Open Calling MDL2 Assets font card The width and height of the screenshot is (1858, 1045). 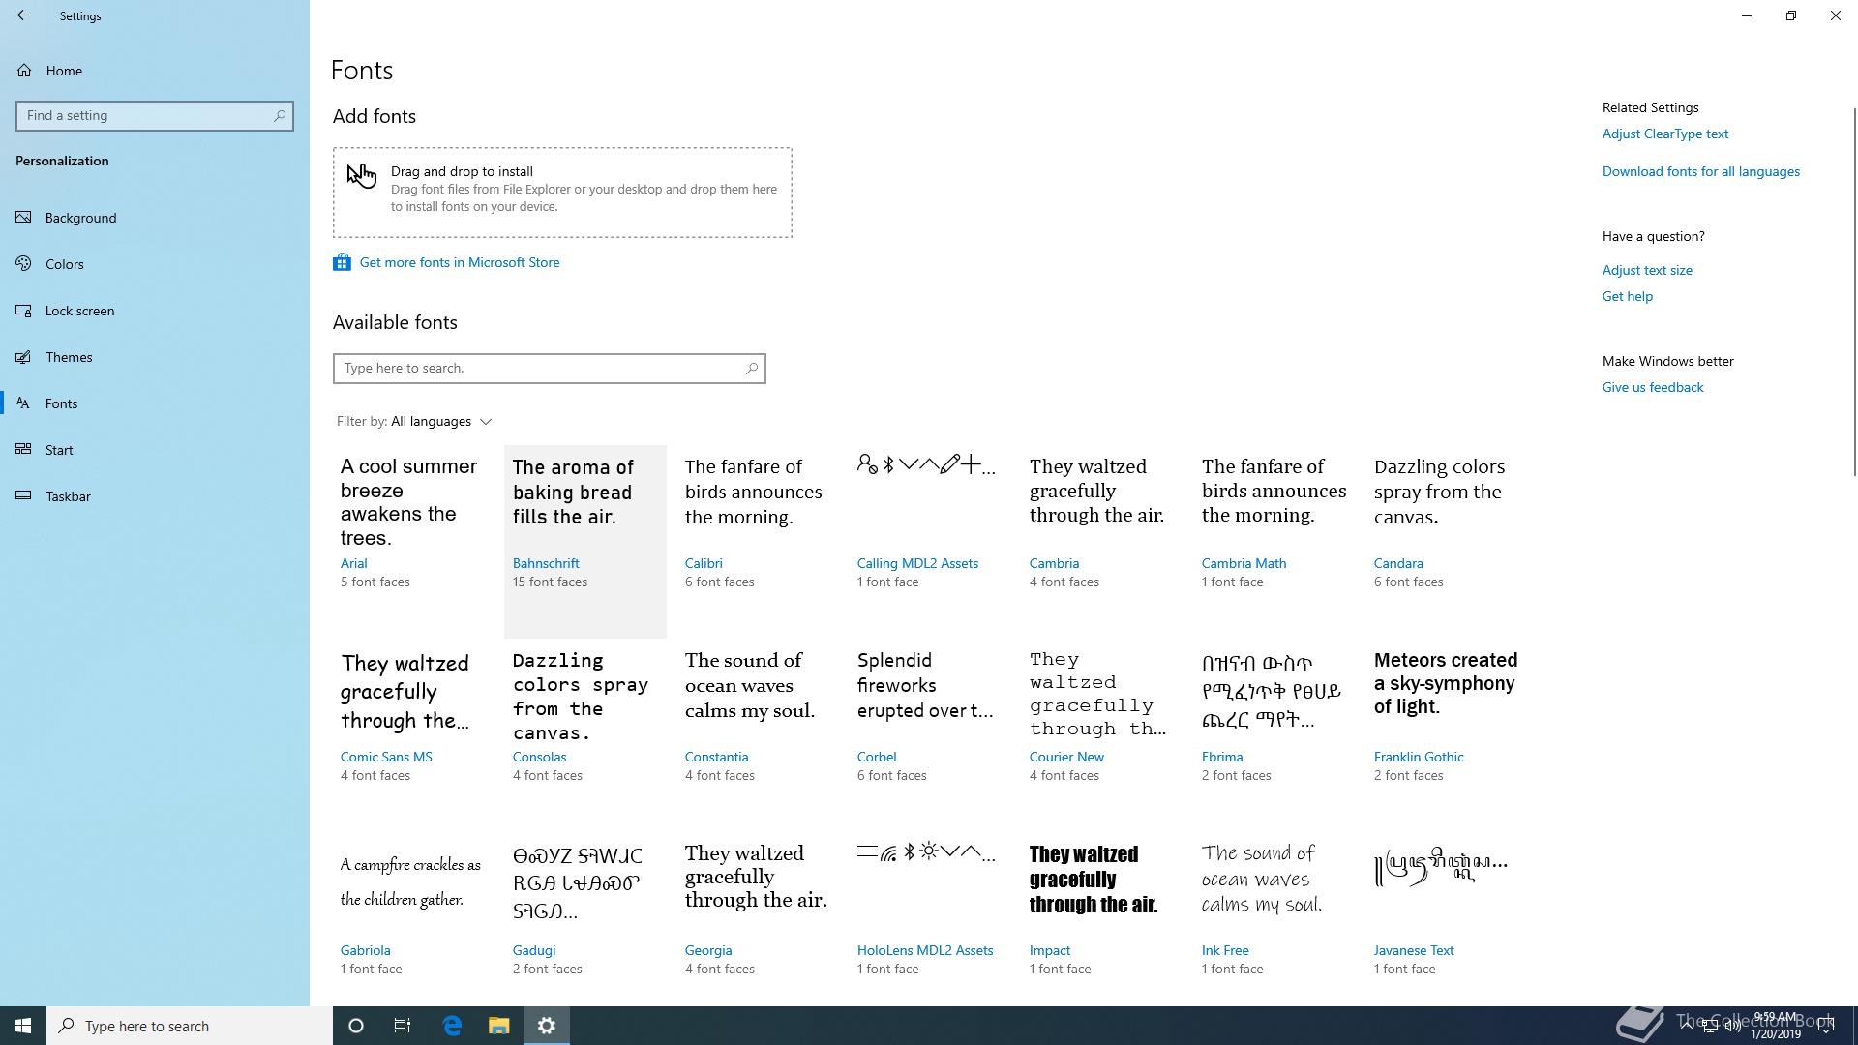929,542
